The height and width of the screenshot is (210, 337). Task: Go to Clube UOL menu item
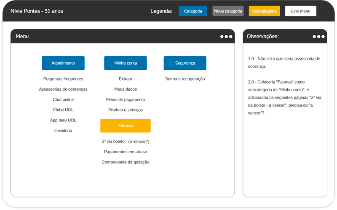click(x=63, y=110)
